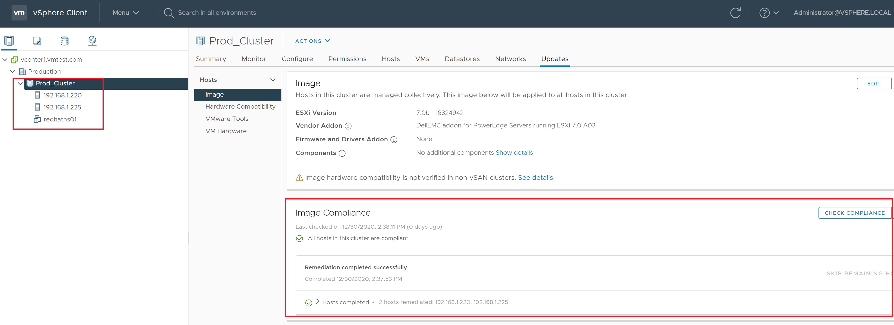
Task: Click the refresh icon in top bar
Action: (x=735, y=13)
